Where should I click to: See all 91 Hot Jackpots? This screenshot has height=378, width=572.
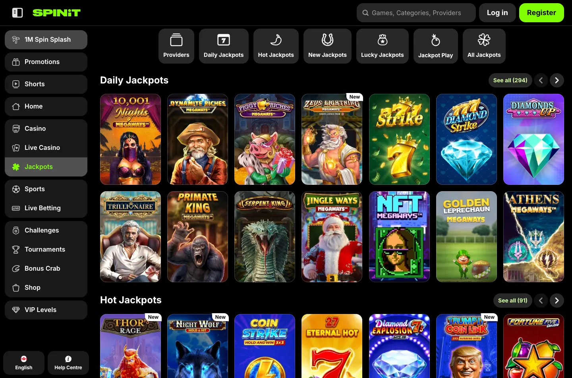pos(512,300)
